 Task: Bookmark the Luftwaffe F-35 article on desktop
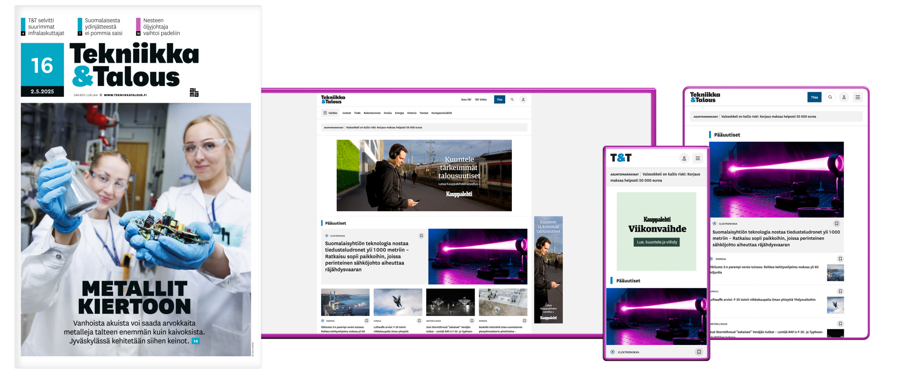pyautogui.click(x=419, y=320)
